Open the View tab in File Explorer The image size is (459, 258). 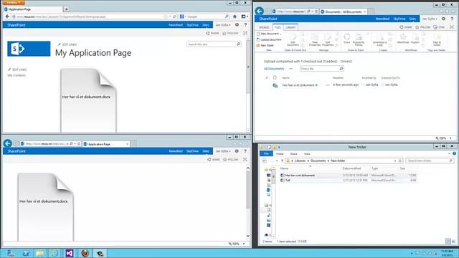click(x=307, y=154)
